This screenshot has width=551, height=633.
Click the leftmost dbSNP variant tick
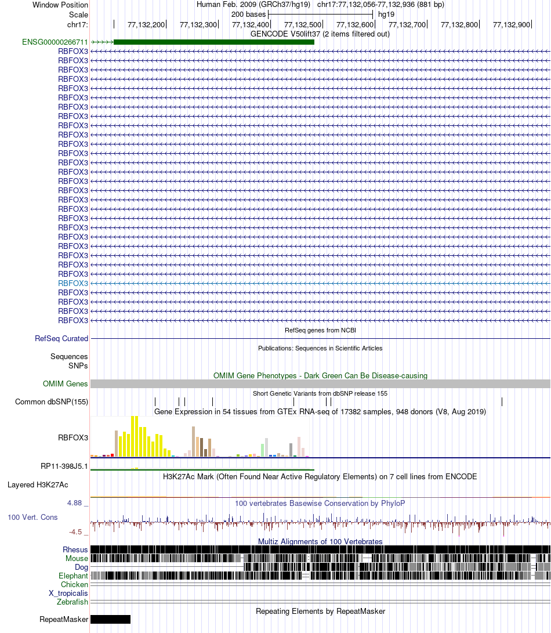point(155,401)
